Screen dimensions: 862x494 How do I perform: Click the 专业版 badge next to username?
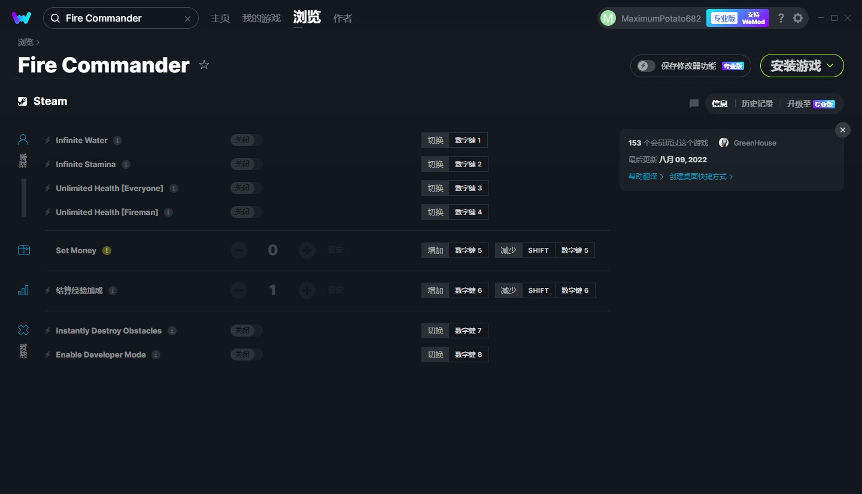724,18
